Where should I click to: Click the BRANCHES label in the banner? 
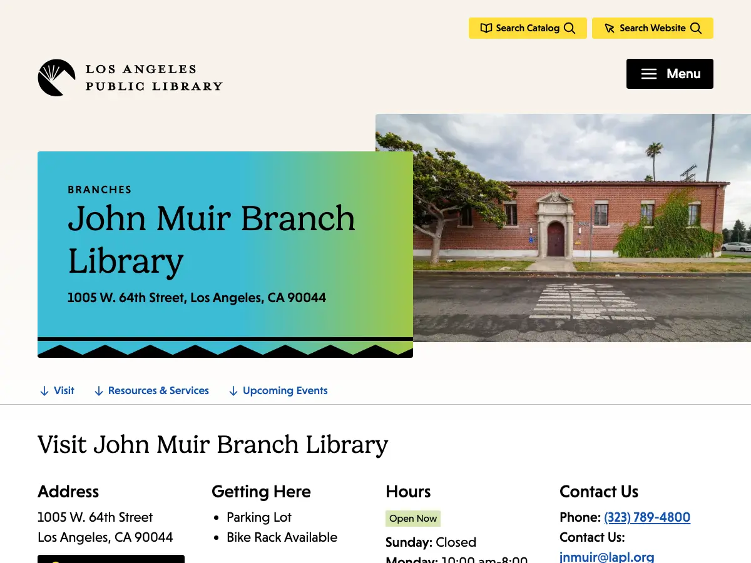click(100, 190)
